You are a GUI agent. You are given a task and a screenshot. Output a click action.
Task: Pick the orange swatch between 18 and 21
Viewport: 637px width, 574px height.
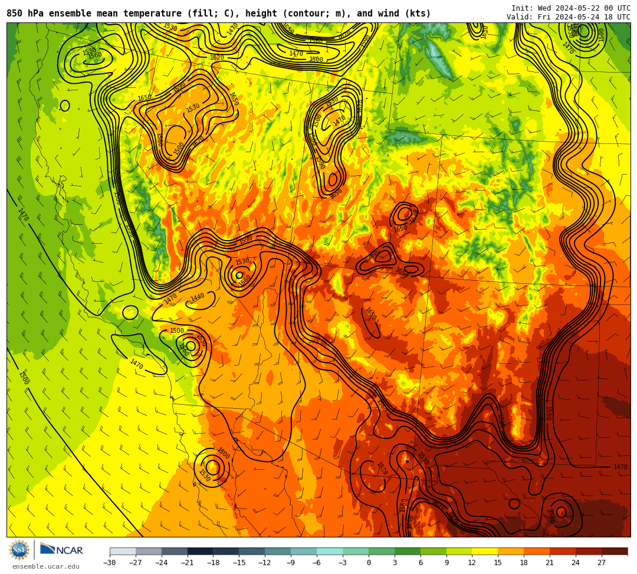[537, 551]
